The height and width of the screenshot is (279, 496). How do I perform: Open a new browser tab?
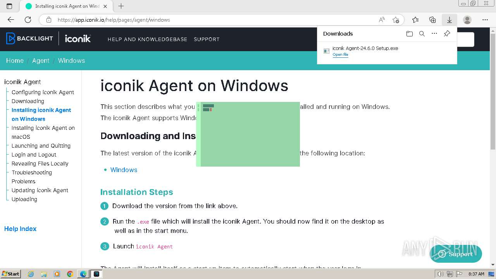(121, 6)
